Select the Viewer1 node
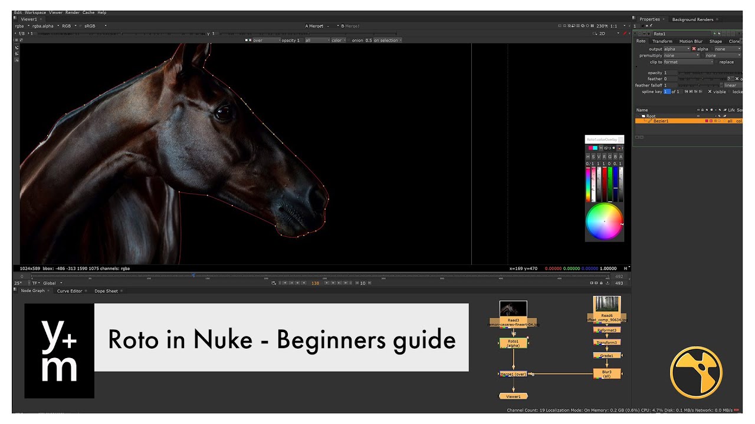This screenshot has height=424, width=755. point(513,396)
